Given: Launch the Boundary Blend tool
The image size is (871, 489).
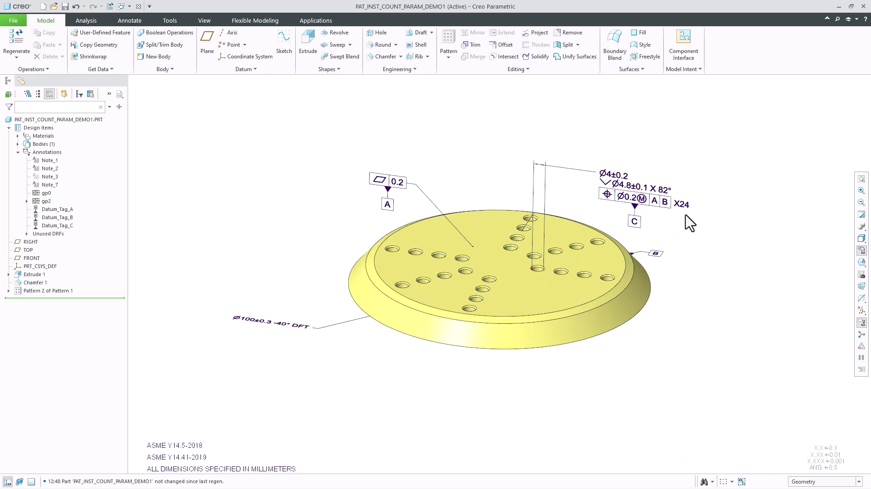Looking at the screenshot, I should (614, 43).
